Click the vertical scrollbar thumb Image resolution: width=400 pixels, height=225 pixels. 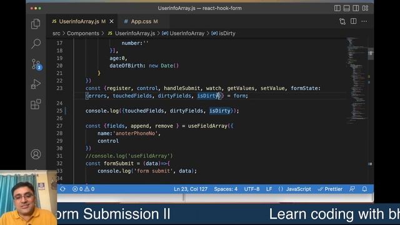pyautogui.click(x=371, y=53)
